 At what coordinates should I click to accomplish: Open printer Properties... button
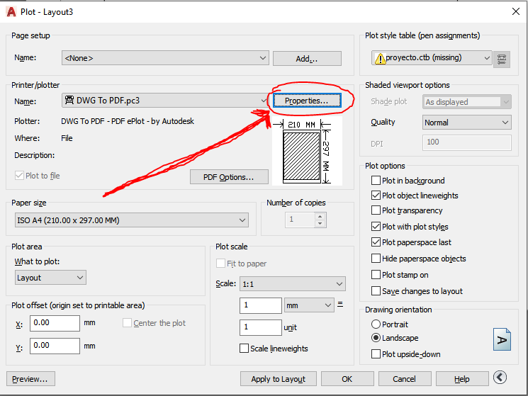pyautogui.click(x=307, y=101)
